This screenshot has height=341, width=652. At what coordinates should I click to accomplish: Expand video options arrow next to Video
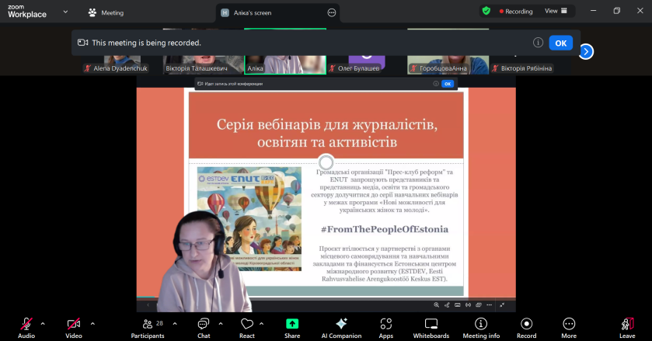click(92, 324)
